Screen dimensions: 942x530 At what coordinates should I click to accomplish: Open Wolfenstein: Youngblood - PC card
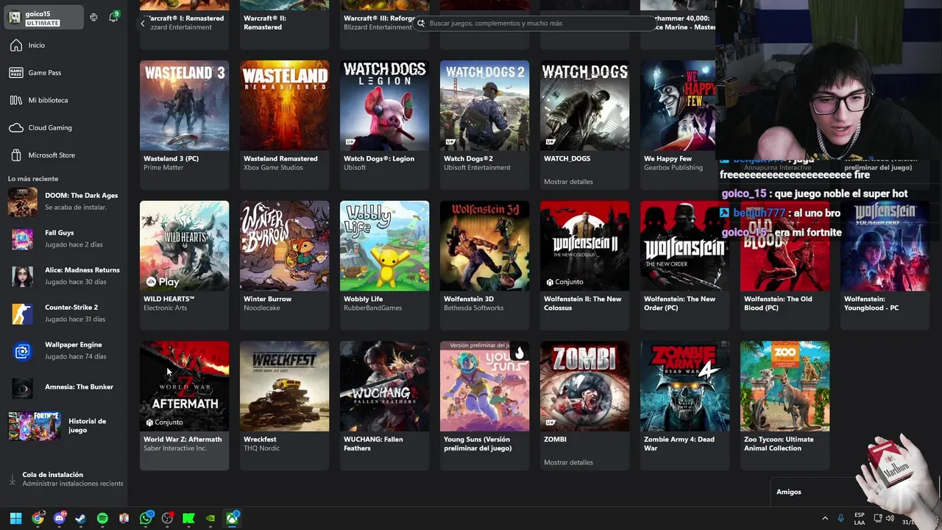point(885,265)
